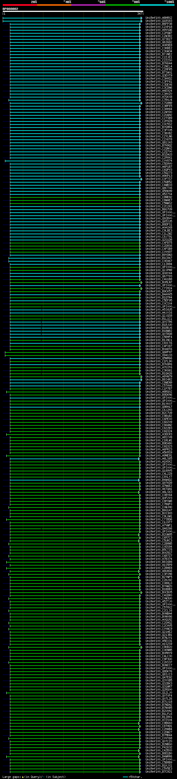Select label UniRef100_B7MB44

[158, 735]
